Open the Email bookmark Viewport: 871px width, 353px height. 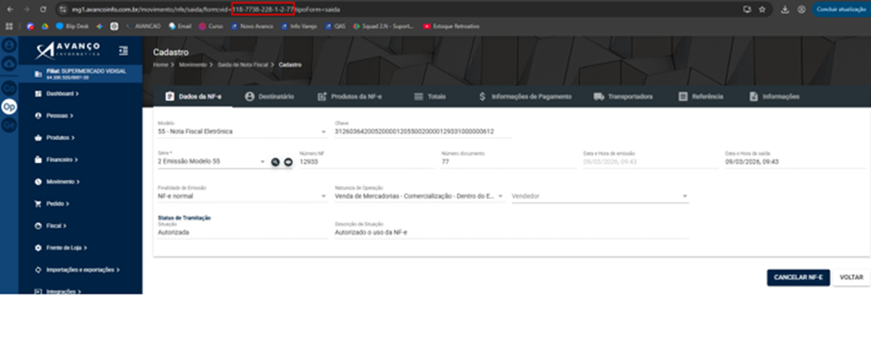[x=180, y=26]
